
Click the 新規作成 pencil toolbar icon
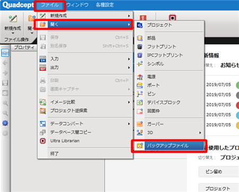click(x=13, y=19)
